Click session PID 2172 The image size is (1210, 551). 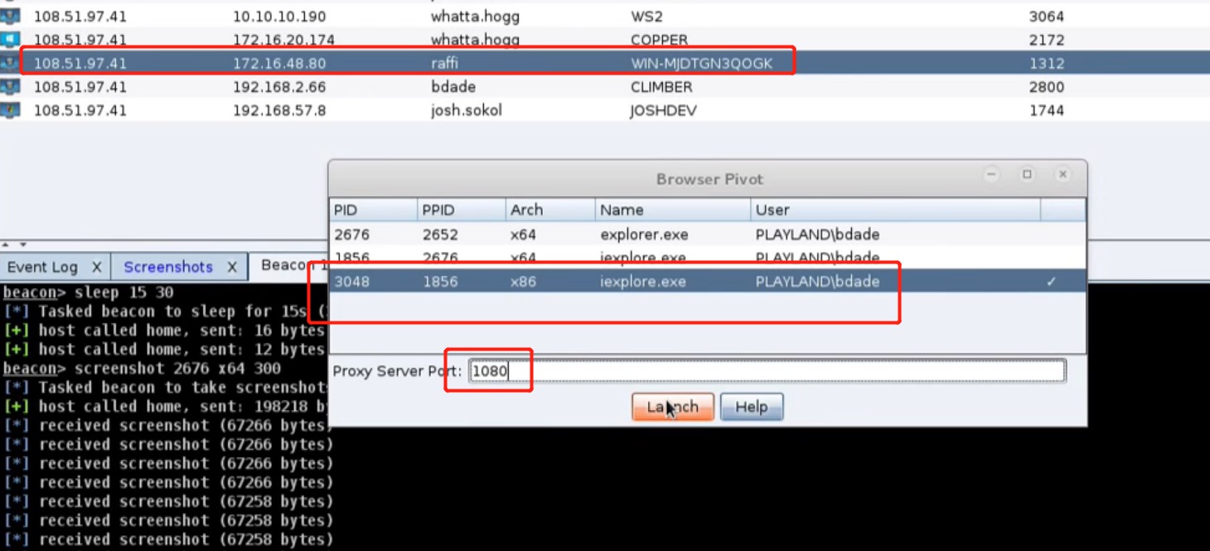tap(1046, 39)
